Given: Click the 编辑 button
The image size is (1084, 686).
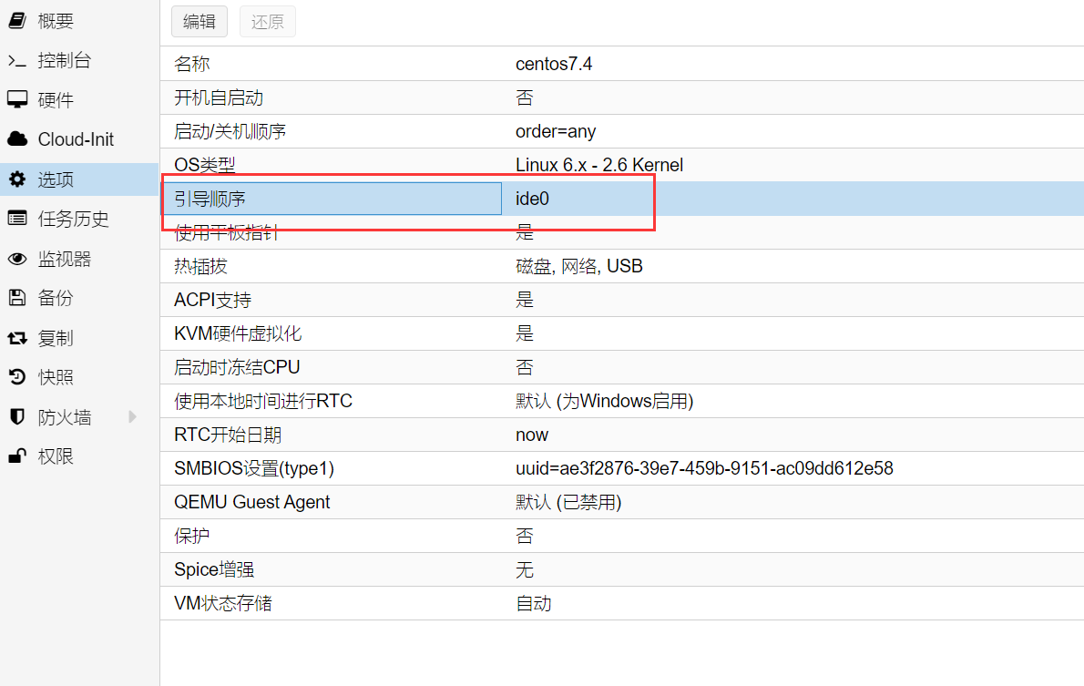Looking at the screenshot, I should point(199,22).
